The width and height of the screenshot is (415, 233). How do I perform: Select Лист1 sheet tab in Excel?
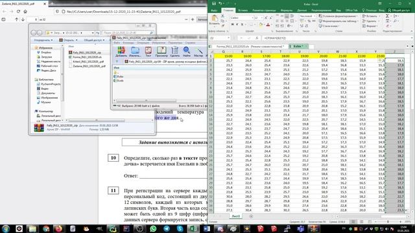click(235, 216)
